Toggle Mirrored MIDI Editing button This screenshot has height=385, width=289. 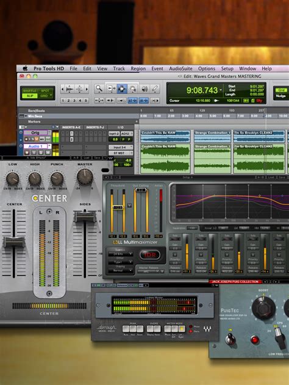click(121, 101)
